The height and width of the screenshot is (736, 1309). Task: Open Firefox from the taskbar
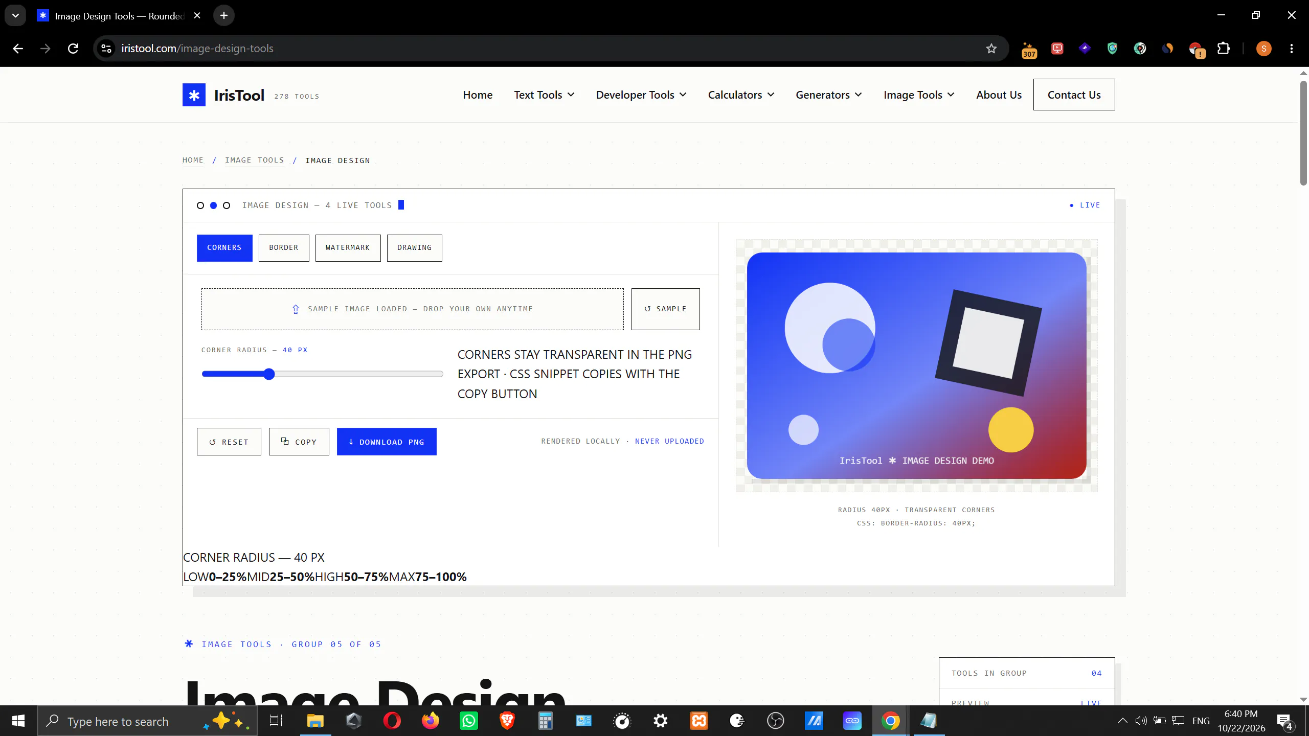[x=431, y=721]
